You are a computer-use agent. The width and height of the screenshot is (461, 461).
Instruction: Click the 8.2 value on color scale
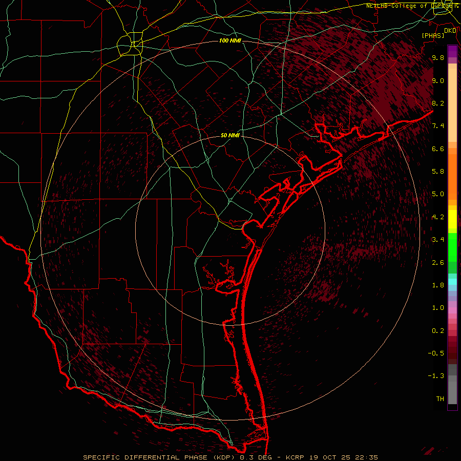(438, 103)
